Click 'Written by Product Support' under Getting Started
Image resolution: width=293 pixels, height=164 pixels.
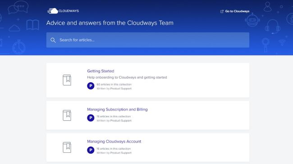pyautogui.click(x=114, y=89)
